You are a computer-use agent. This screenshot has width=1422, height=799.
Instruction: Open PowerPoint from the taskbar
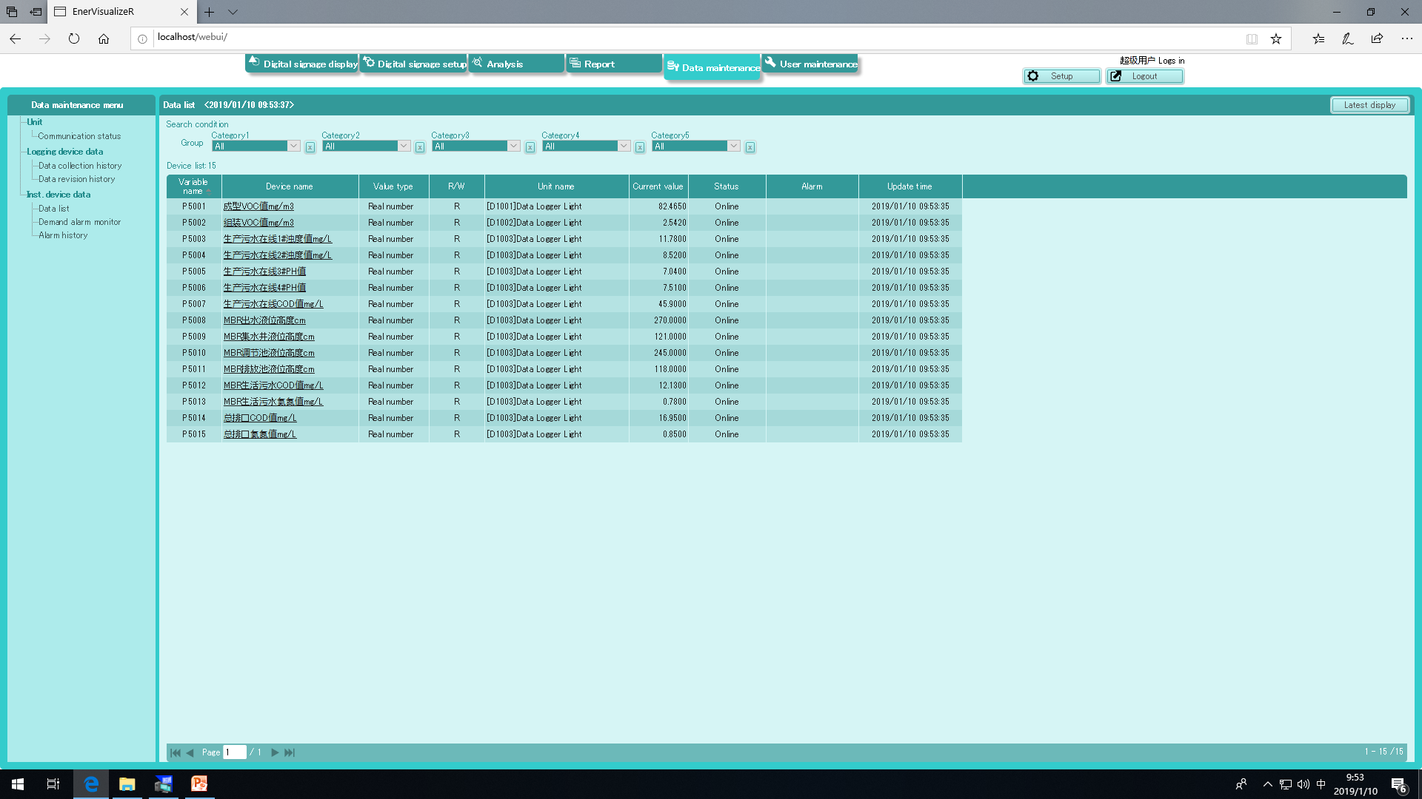point(199,783)
